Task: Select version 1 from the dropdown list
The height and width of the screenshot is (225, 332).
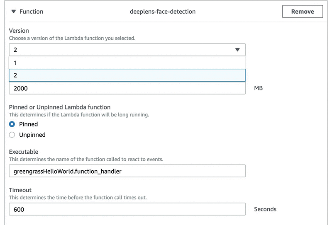Action: point(127,63)
